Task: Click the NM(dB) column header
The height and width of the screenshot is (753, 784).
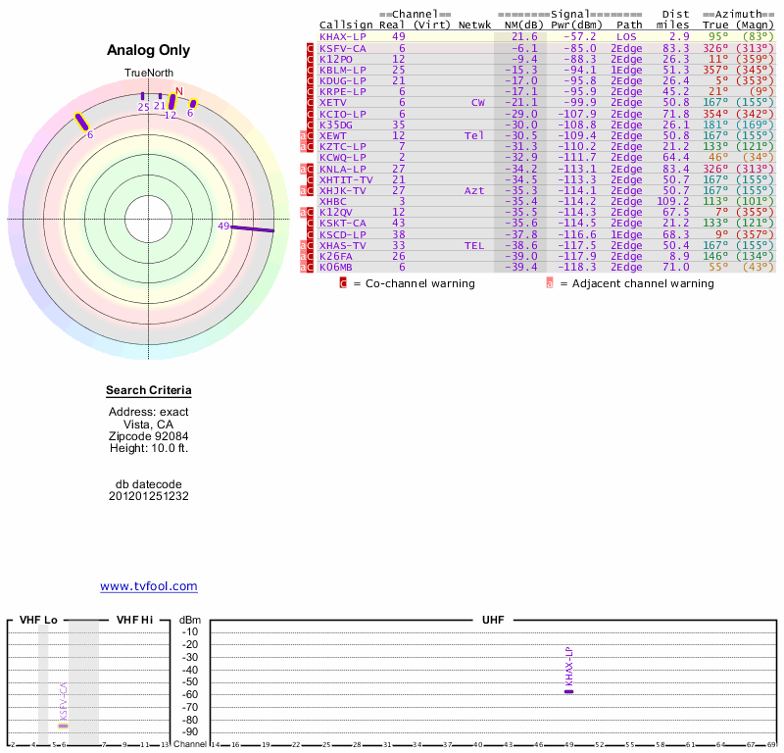Action: pos(517,25)
